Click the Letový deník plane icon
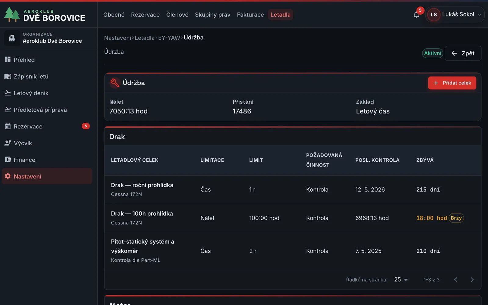Image resolution: width=488 pixels, height=305 pixels. 8,93
